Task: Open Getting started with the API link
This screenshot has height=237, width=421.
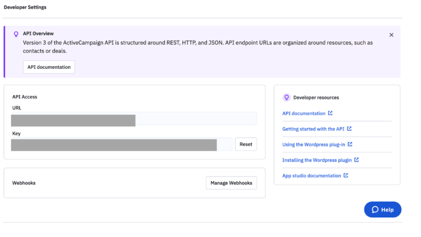Action: pyautogui.click(x=313, y=129)
